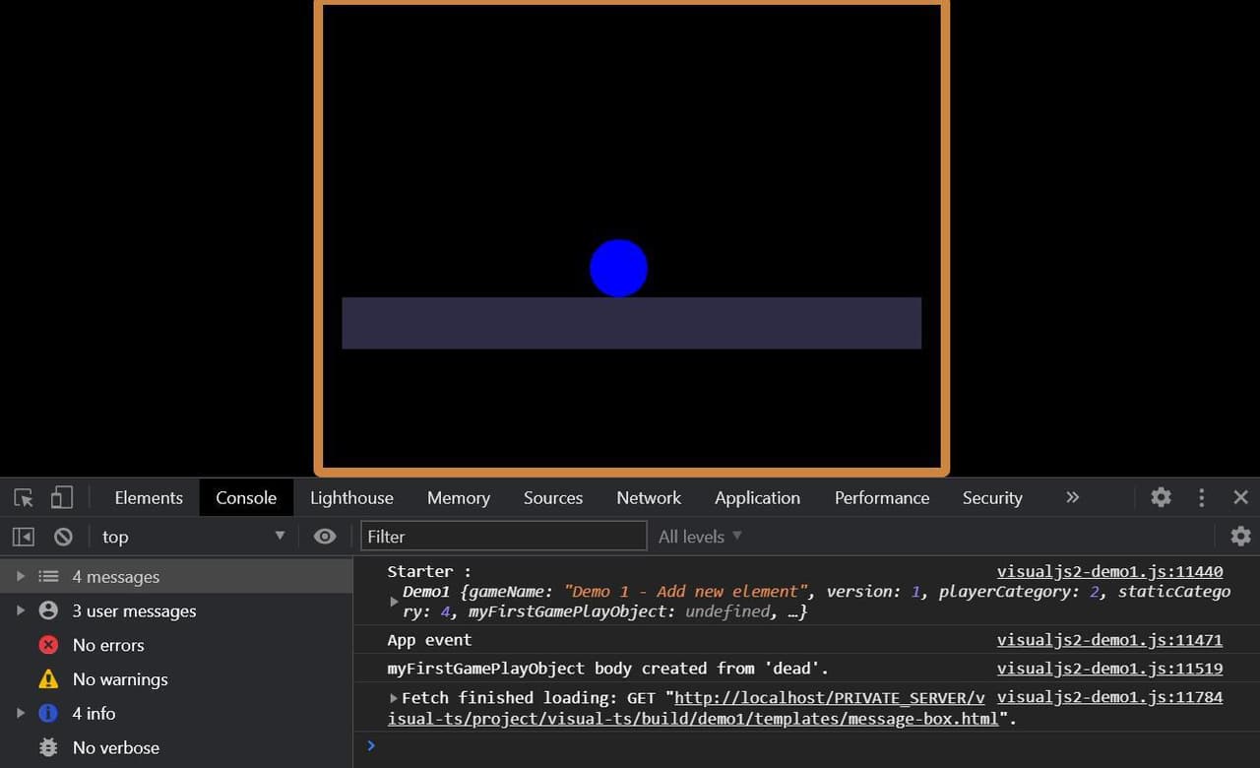
Task: Activate the inspect element picker icon
Action: click(x=24, y=497)
